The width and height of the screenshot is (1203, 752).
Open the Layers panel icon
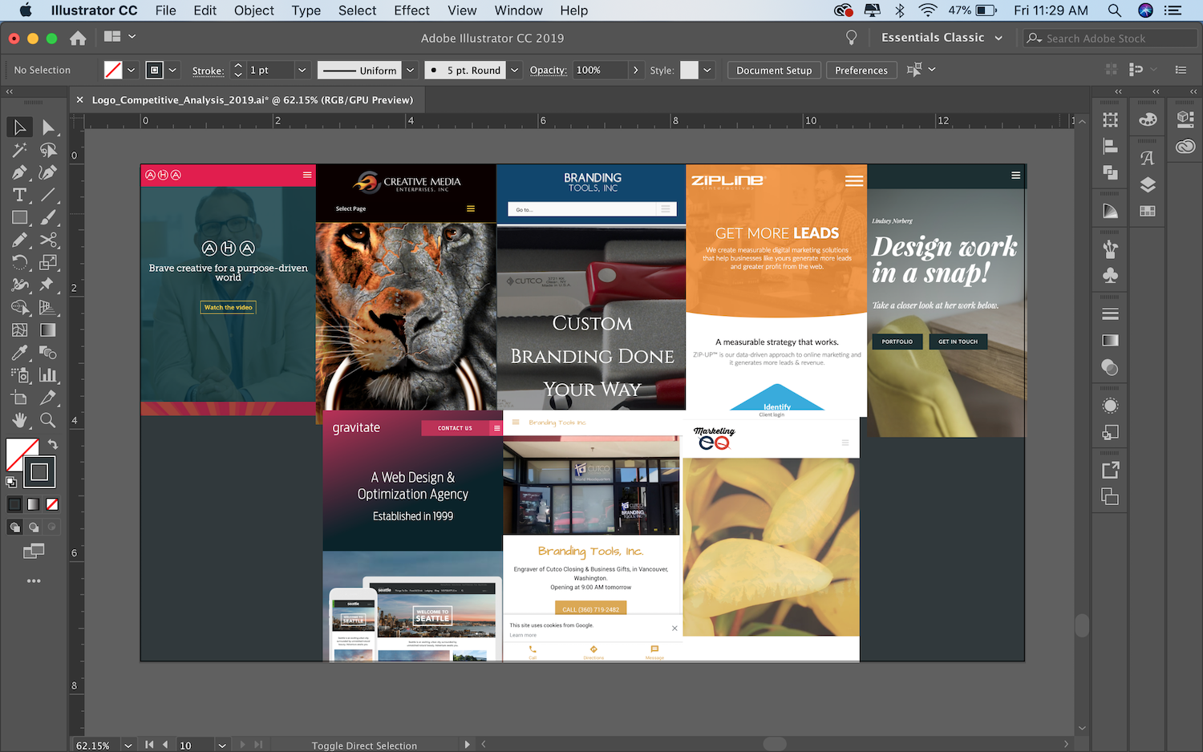pyautogui.click(x=1148, y=184)
